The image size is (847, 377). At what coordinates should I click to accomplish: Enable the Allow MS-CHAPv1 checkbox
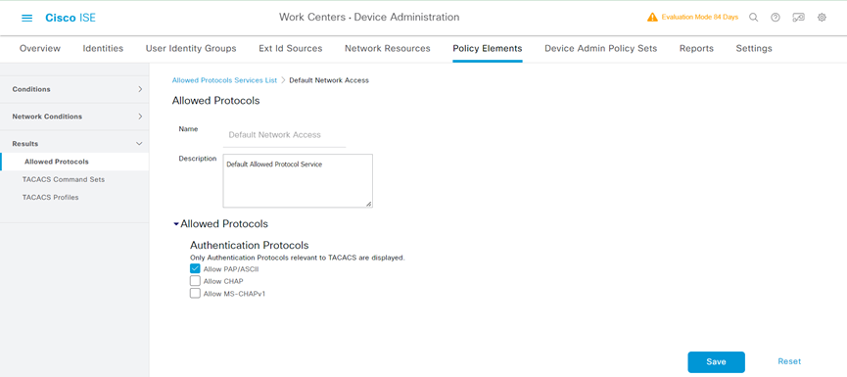coord(195,294)
